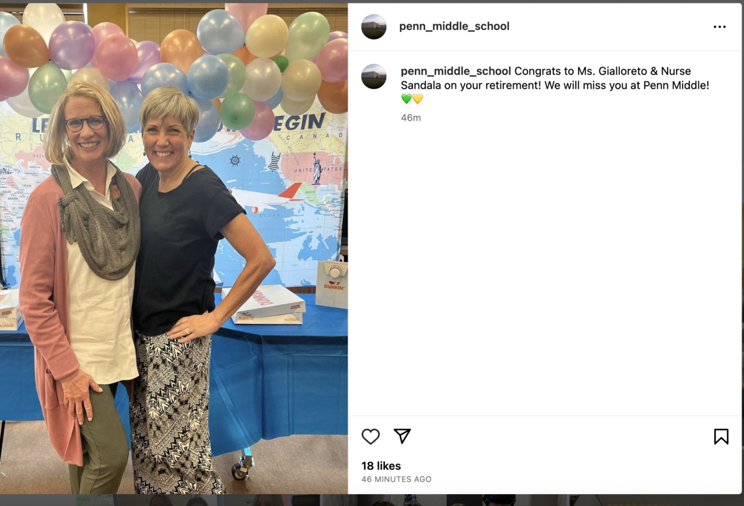Open the profile picture in the post header

(374, 27)
